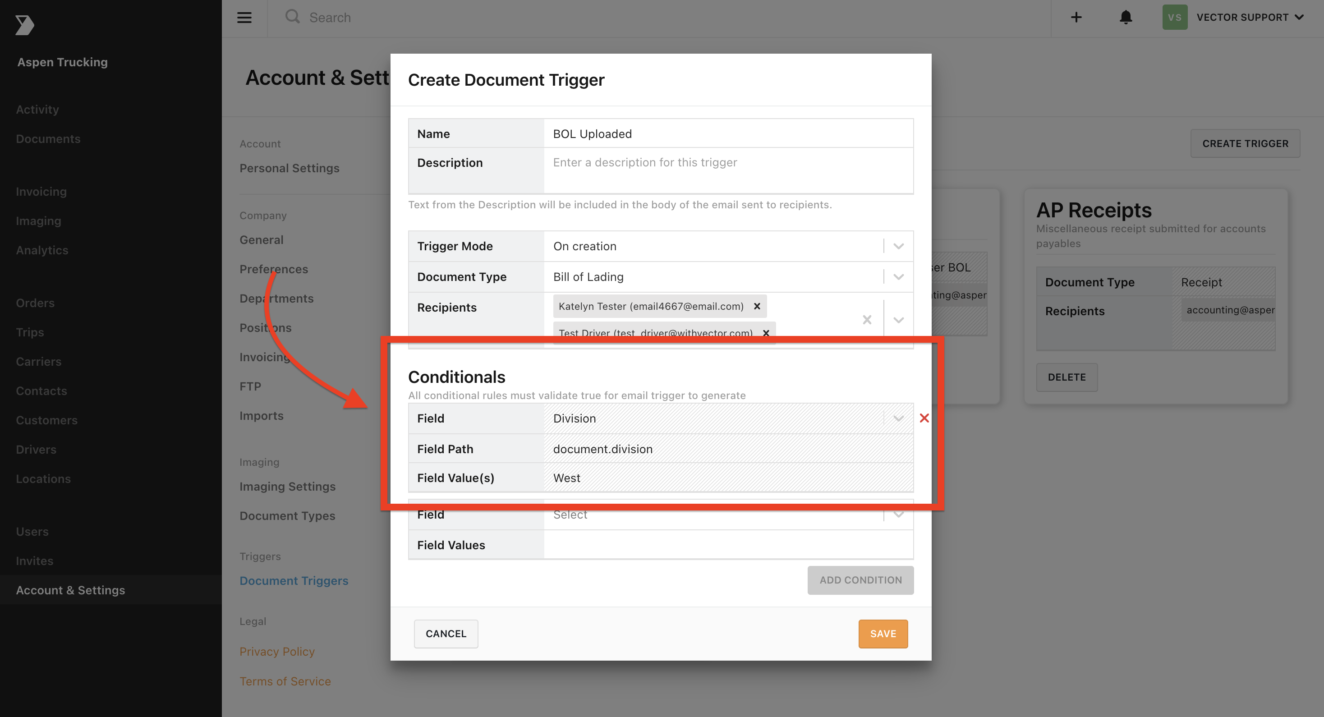Click the Add Condition button

click(x=860, y=580)
